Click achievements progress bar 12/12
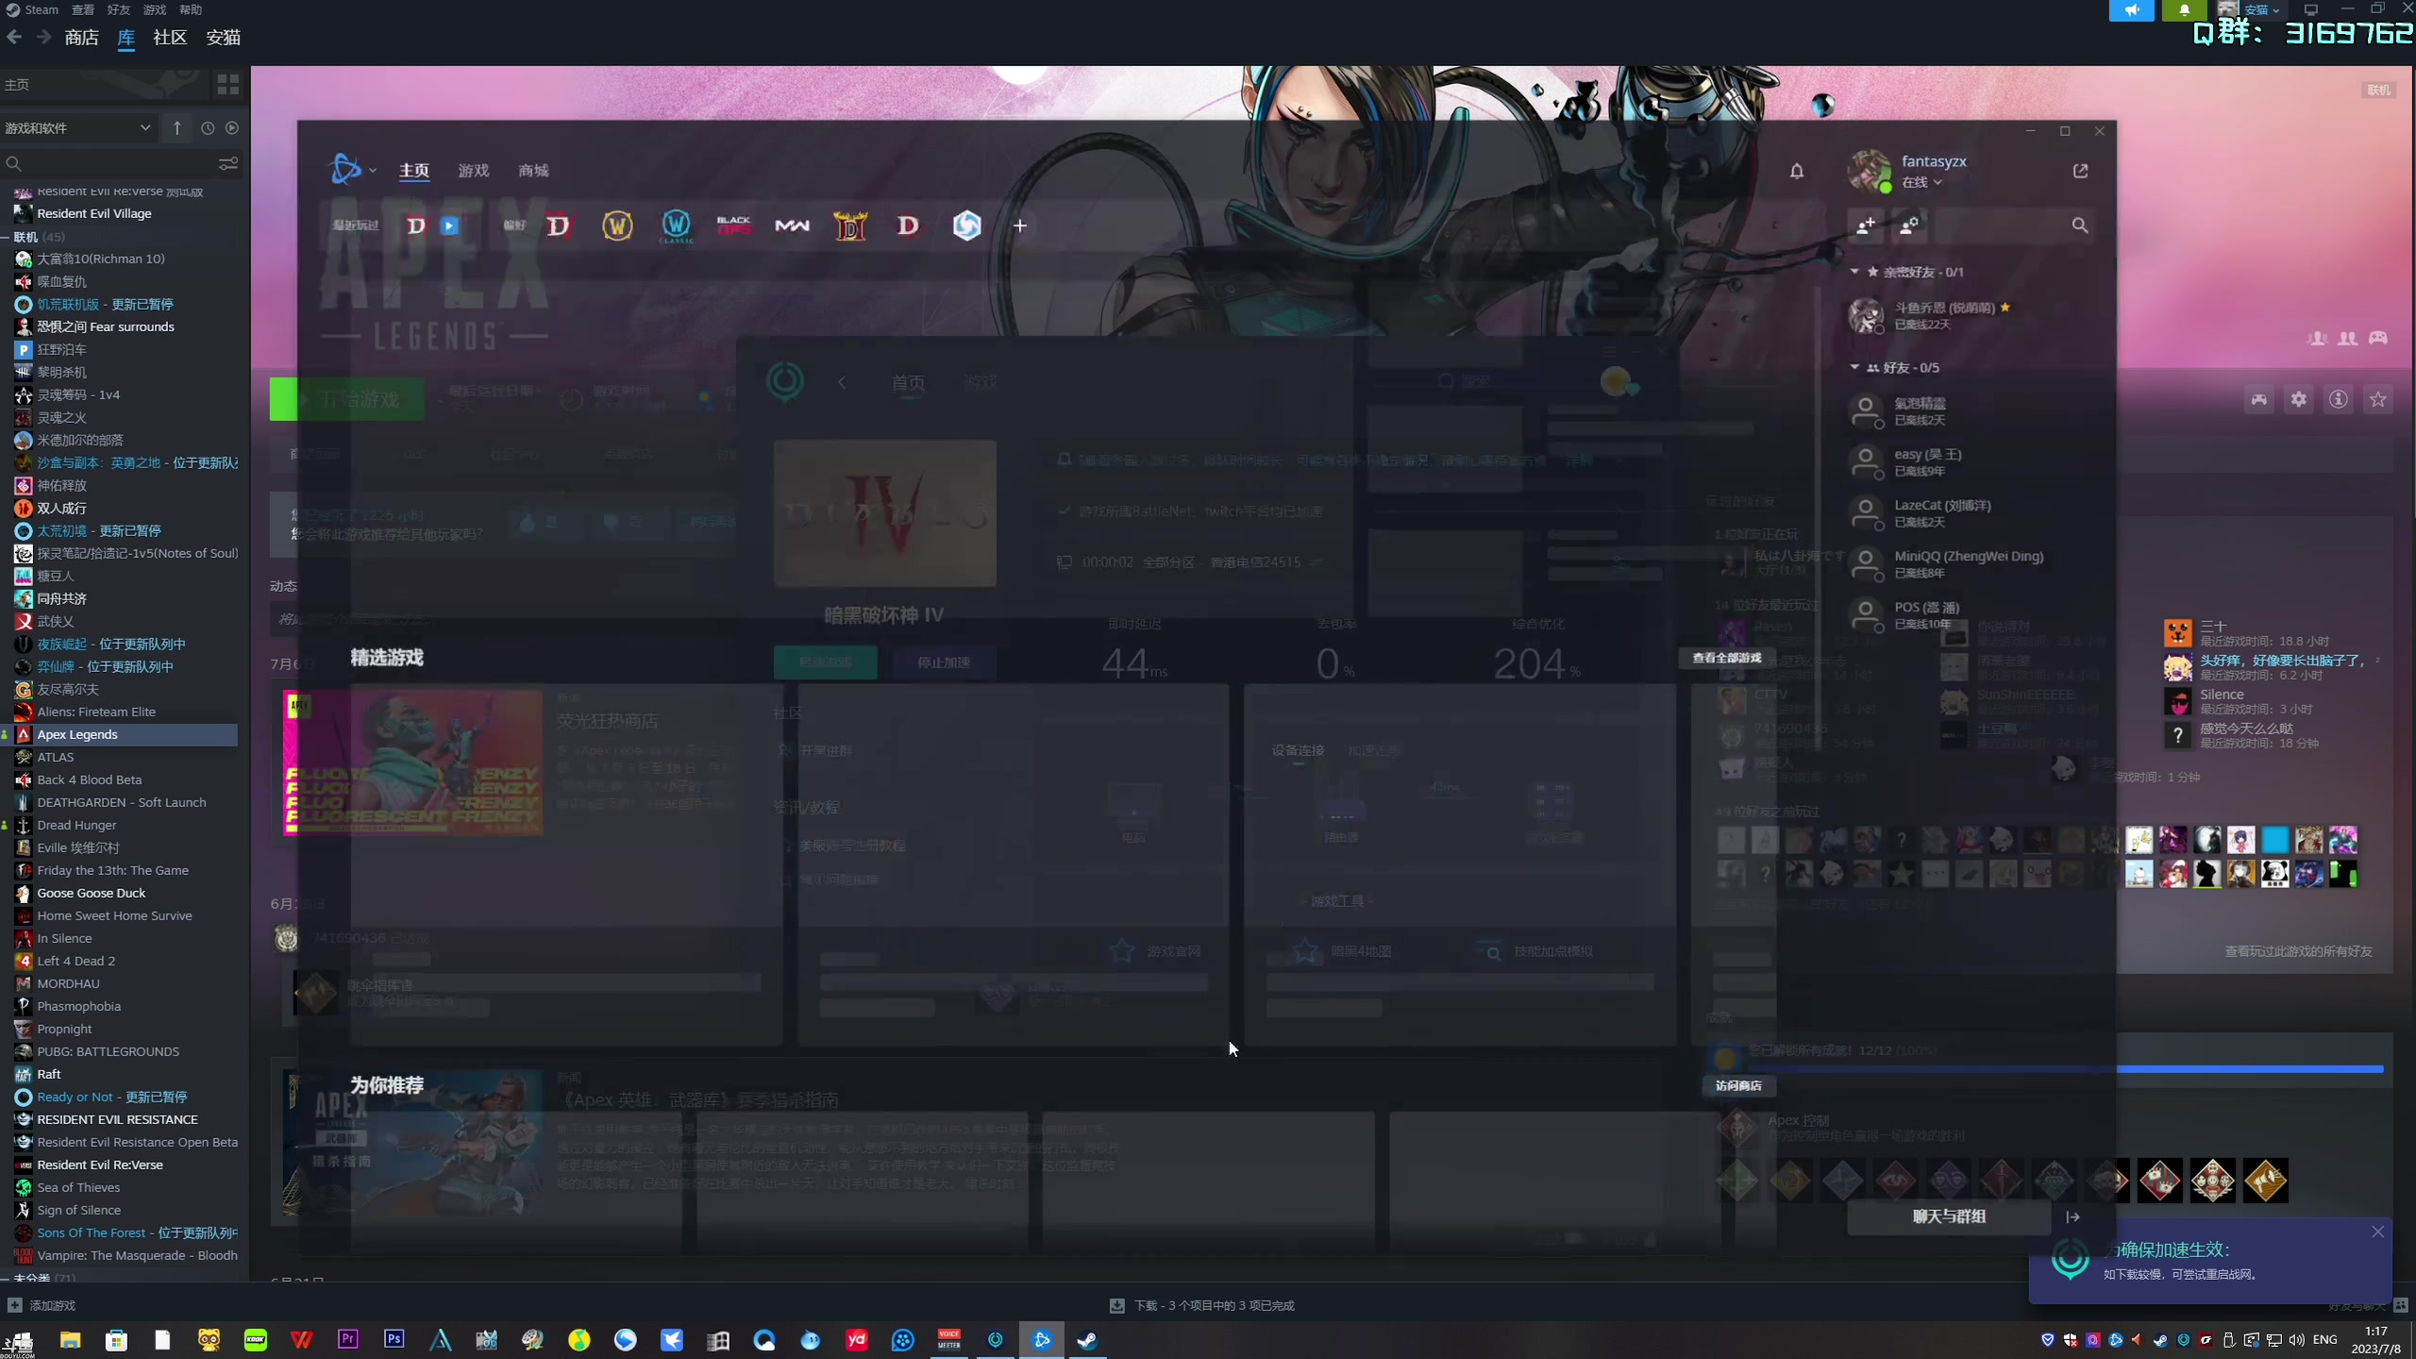The height and width of the screenshot is (1359, 2416). click(2067, 1068)
